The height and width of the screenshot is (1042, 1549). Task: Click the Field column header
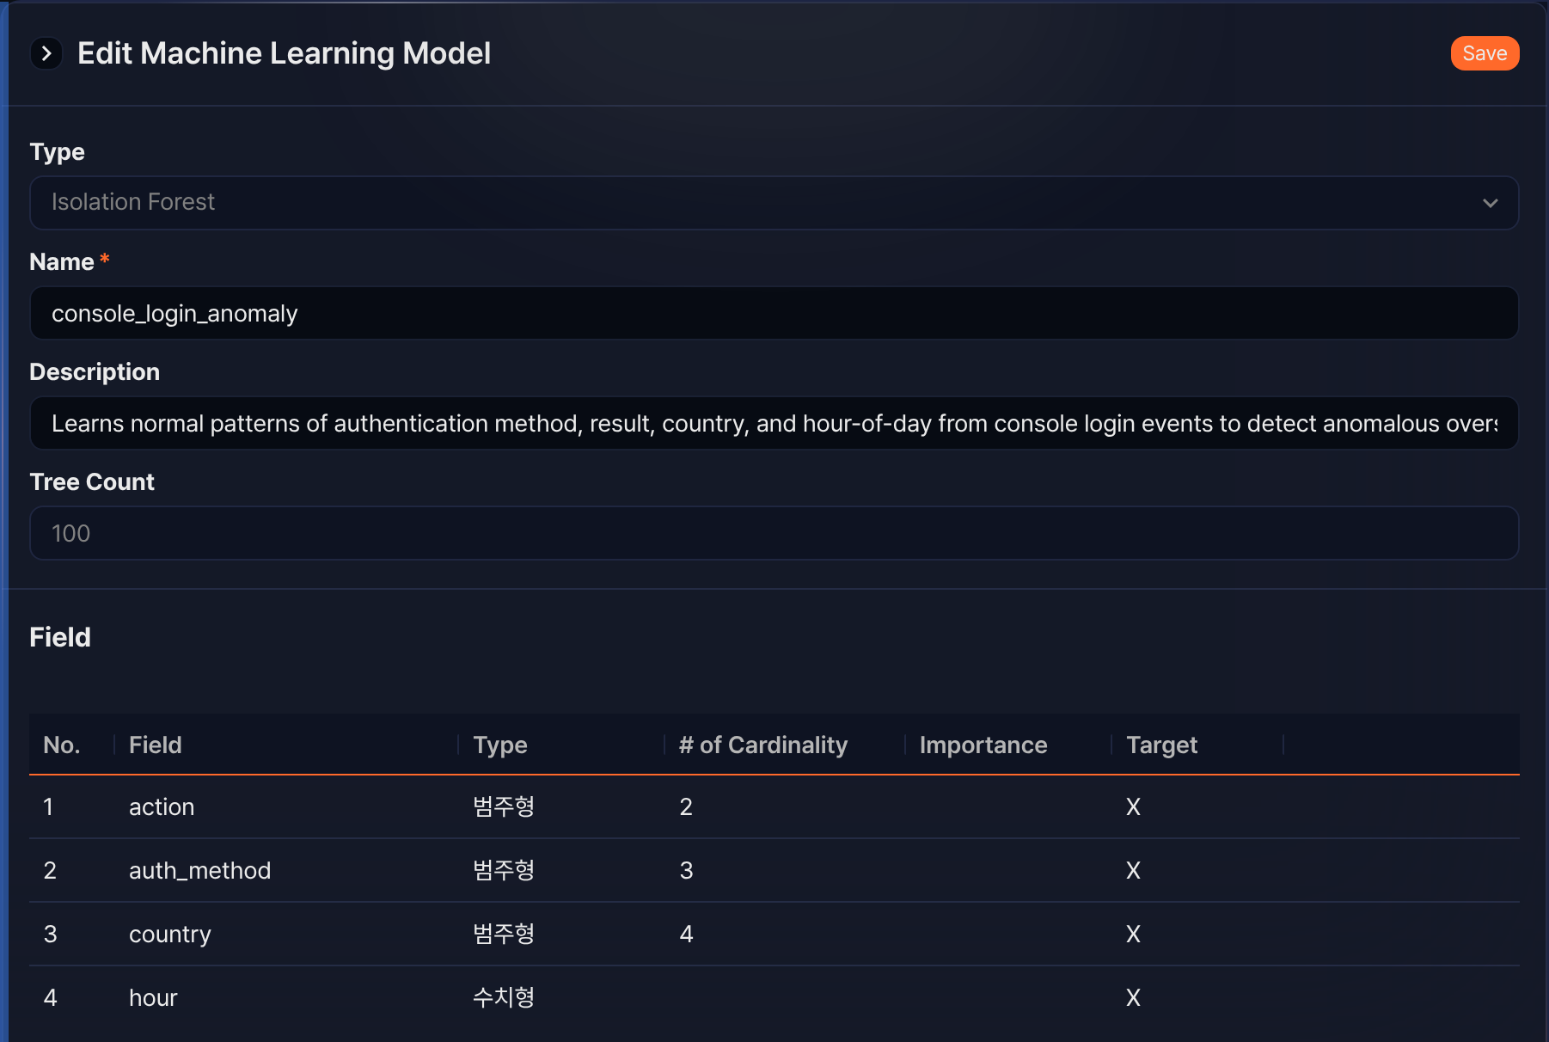point(156,745)
